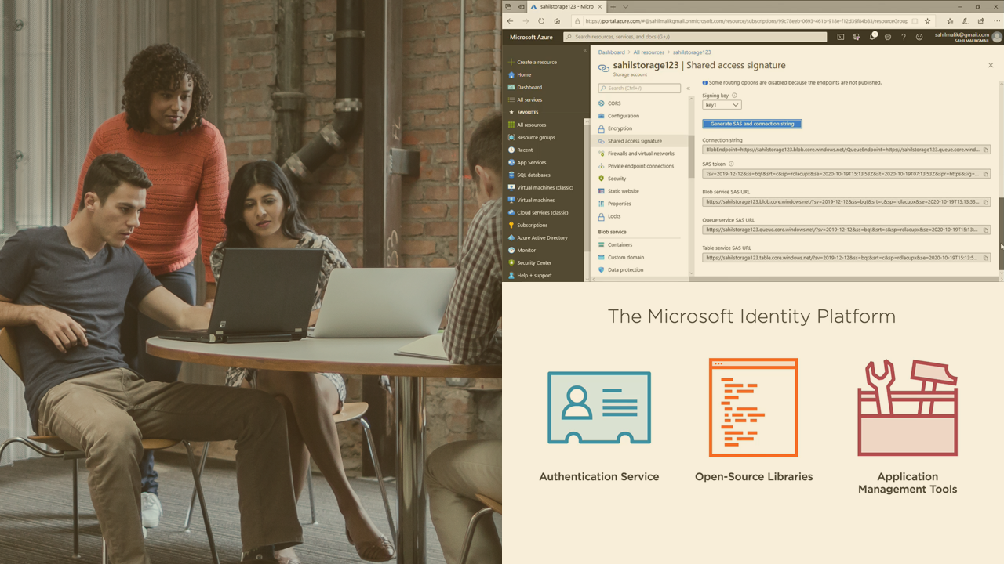Open portal settings with the gear icon

887,36
